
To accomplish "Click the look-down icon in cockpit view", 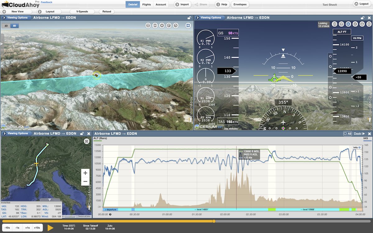I will pos(341,24).
